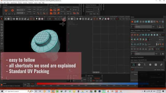
Task: Click the left Texel Density get icon
Action: click(x=74, y=13)
